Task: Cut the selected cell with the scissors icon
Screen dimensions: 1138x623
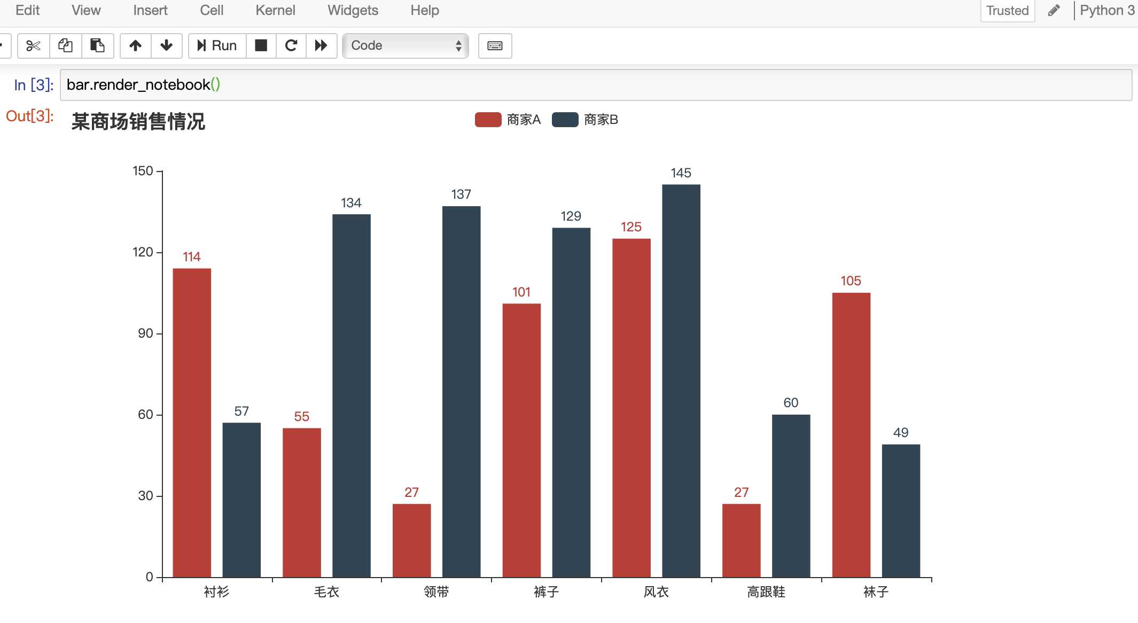Action: click(x=34, y=45)
